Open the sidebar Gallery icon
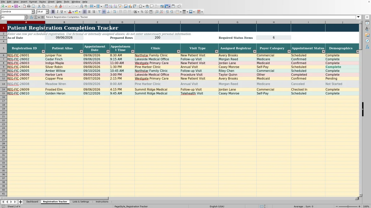 tap(367, 35)
